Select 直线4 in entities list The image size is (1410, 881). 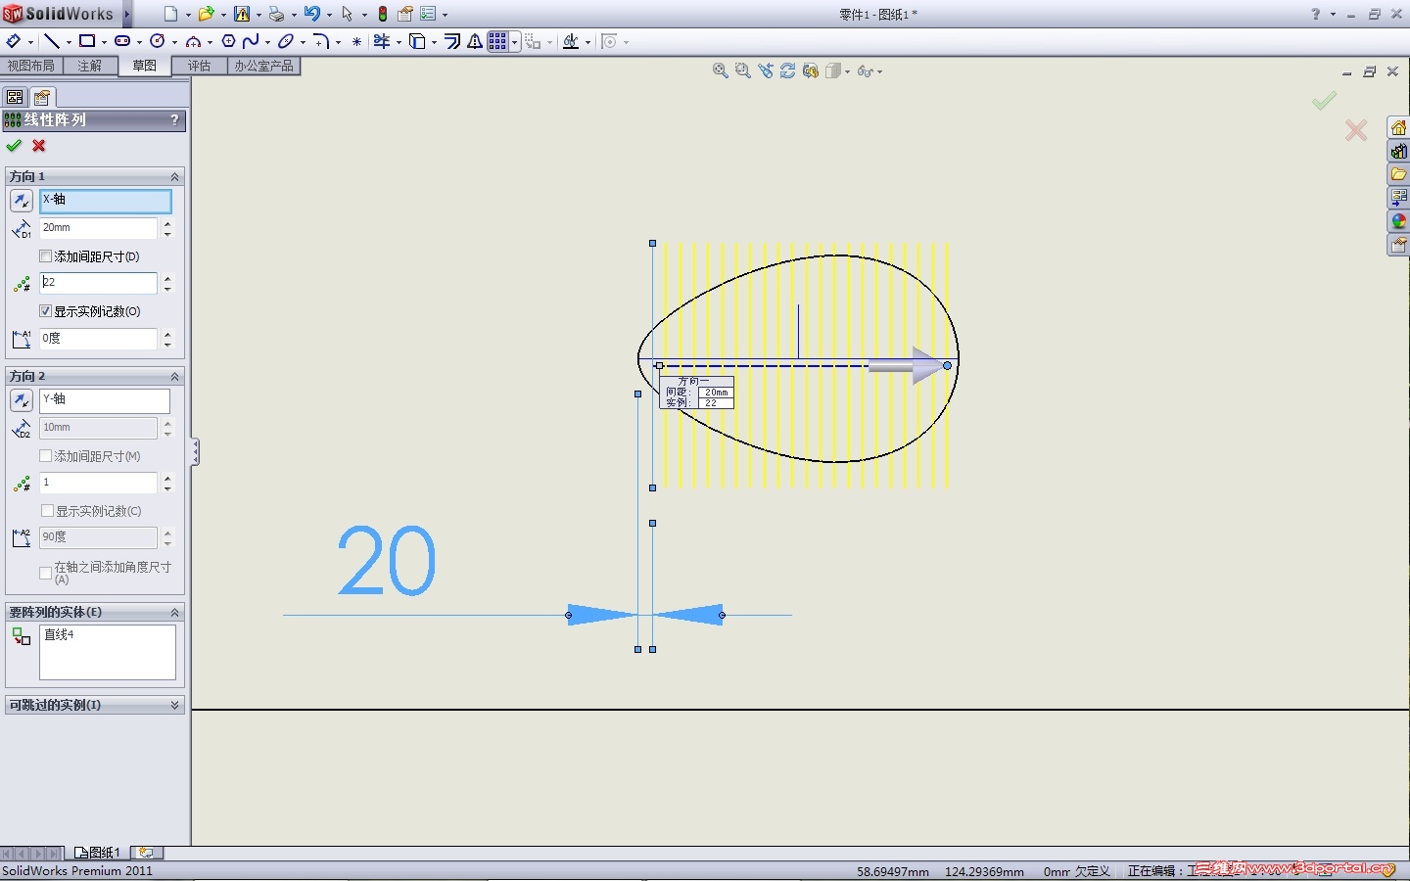coord(59,634)
